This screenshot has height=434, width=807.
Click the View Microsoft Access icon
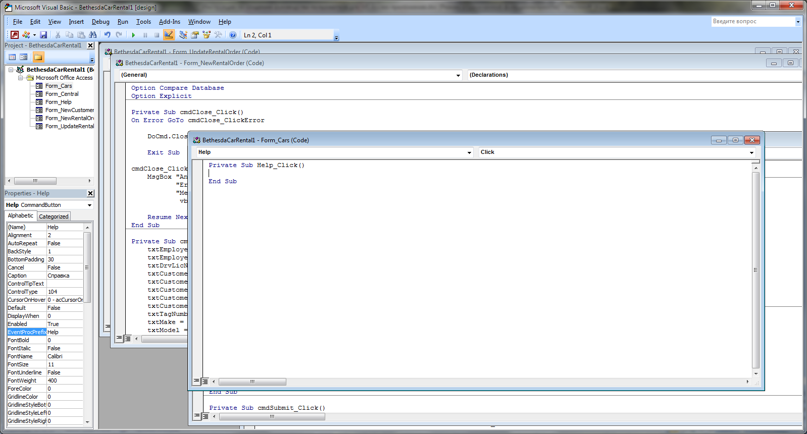click(x=15, y=35)
